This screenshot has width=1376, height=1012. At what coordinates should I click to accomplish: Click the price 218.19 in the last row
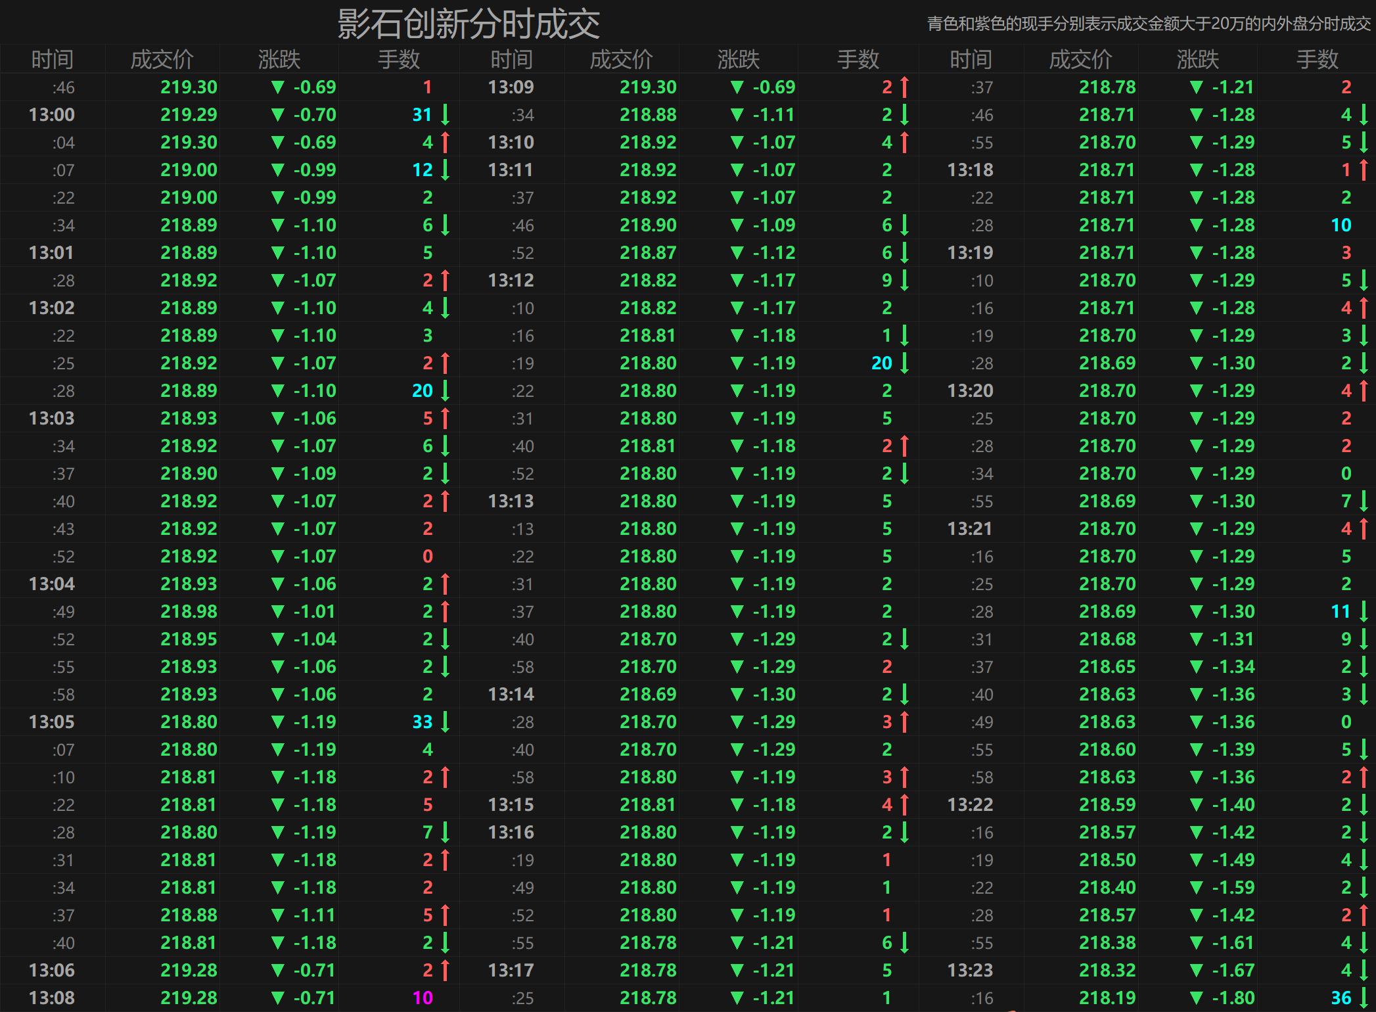pos(1107,998)
